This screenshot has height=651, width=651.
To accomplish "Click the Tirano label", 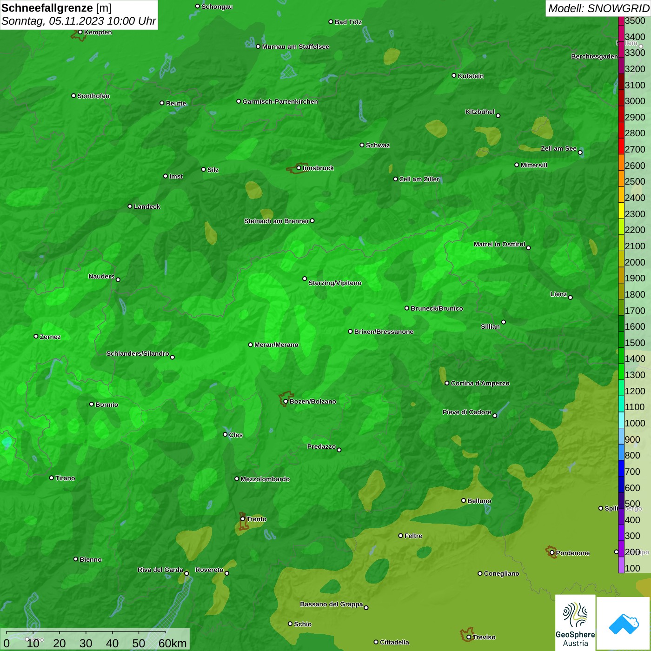I will (x=65, y=478).
